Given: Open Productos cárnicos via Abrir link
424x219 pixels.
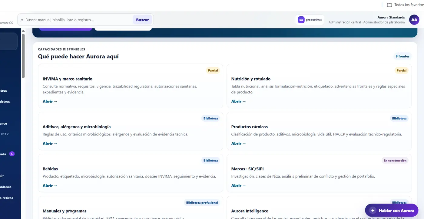Looking at the screenshot, I should coord(239,143).
